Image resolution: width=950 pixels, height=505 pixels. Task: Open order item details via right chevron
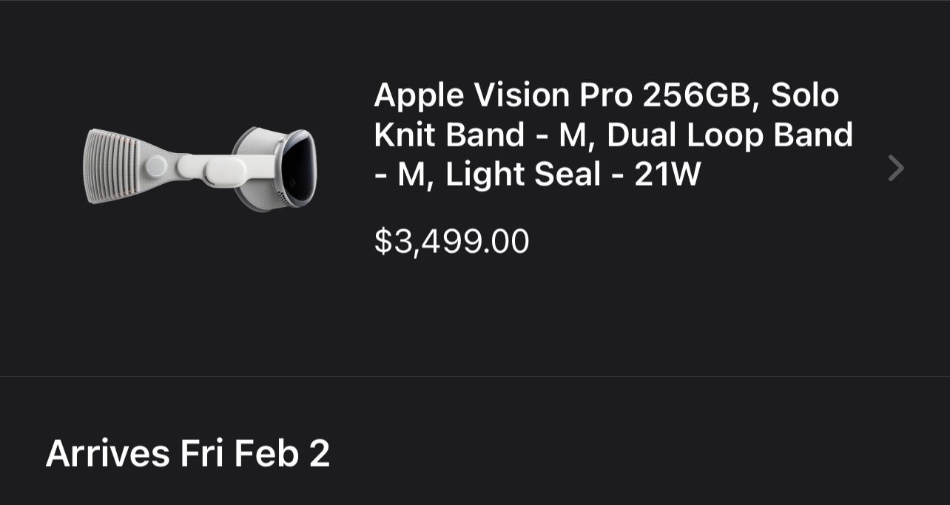point(895,169)
